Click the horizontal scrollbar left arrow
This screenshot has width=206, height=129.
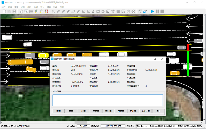[2, 122]
